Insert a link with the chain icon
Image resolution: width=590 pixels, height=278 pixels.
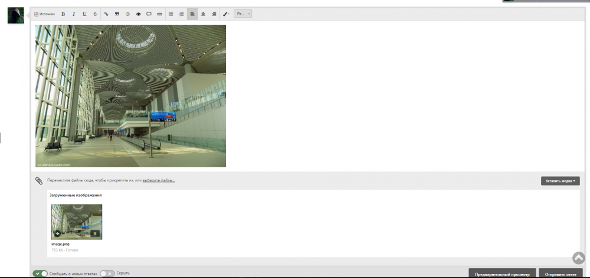(x=106, y=14)
